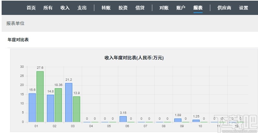Open the 账户 accounts page

(x=181, y=8)
